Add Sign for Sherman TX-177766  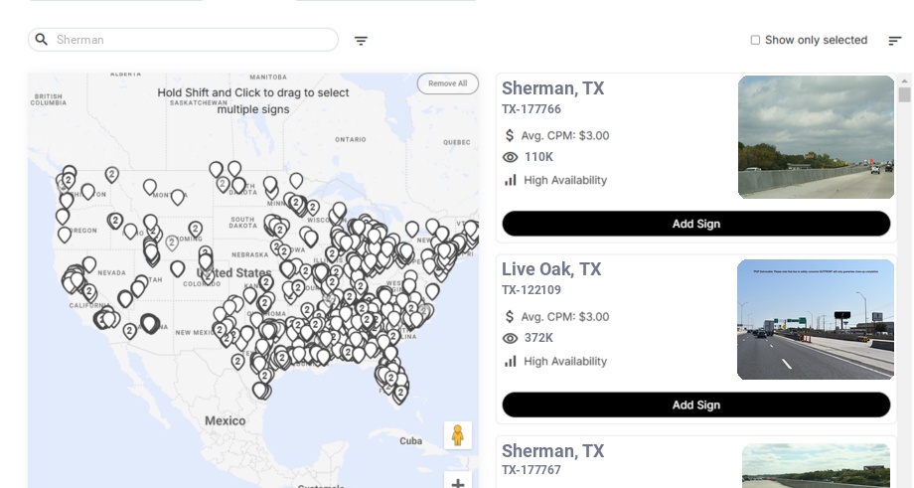pos(695,224)
